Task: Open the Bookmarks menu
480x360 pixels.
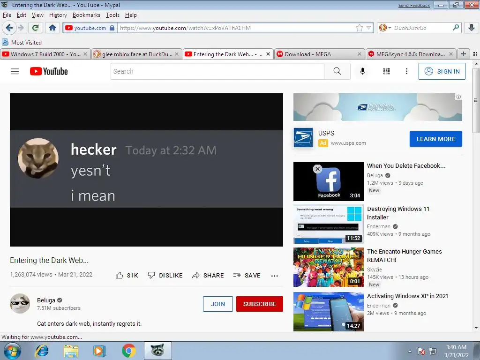Action: point(86,15)
